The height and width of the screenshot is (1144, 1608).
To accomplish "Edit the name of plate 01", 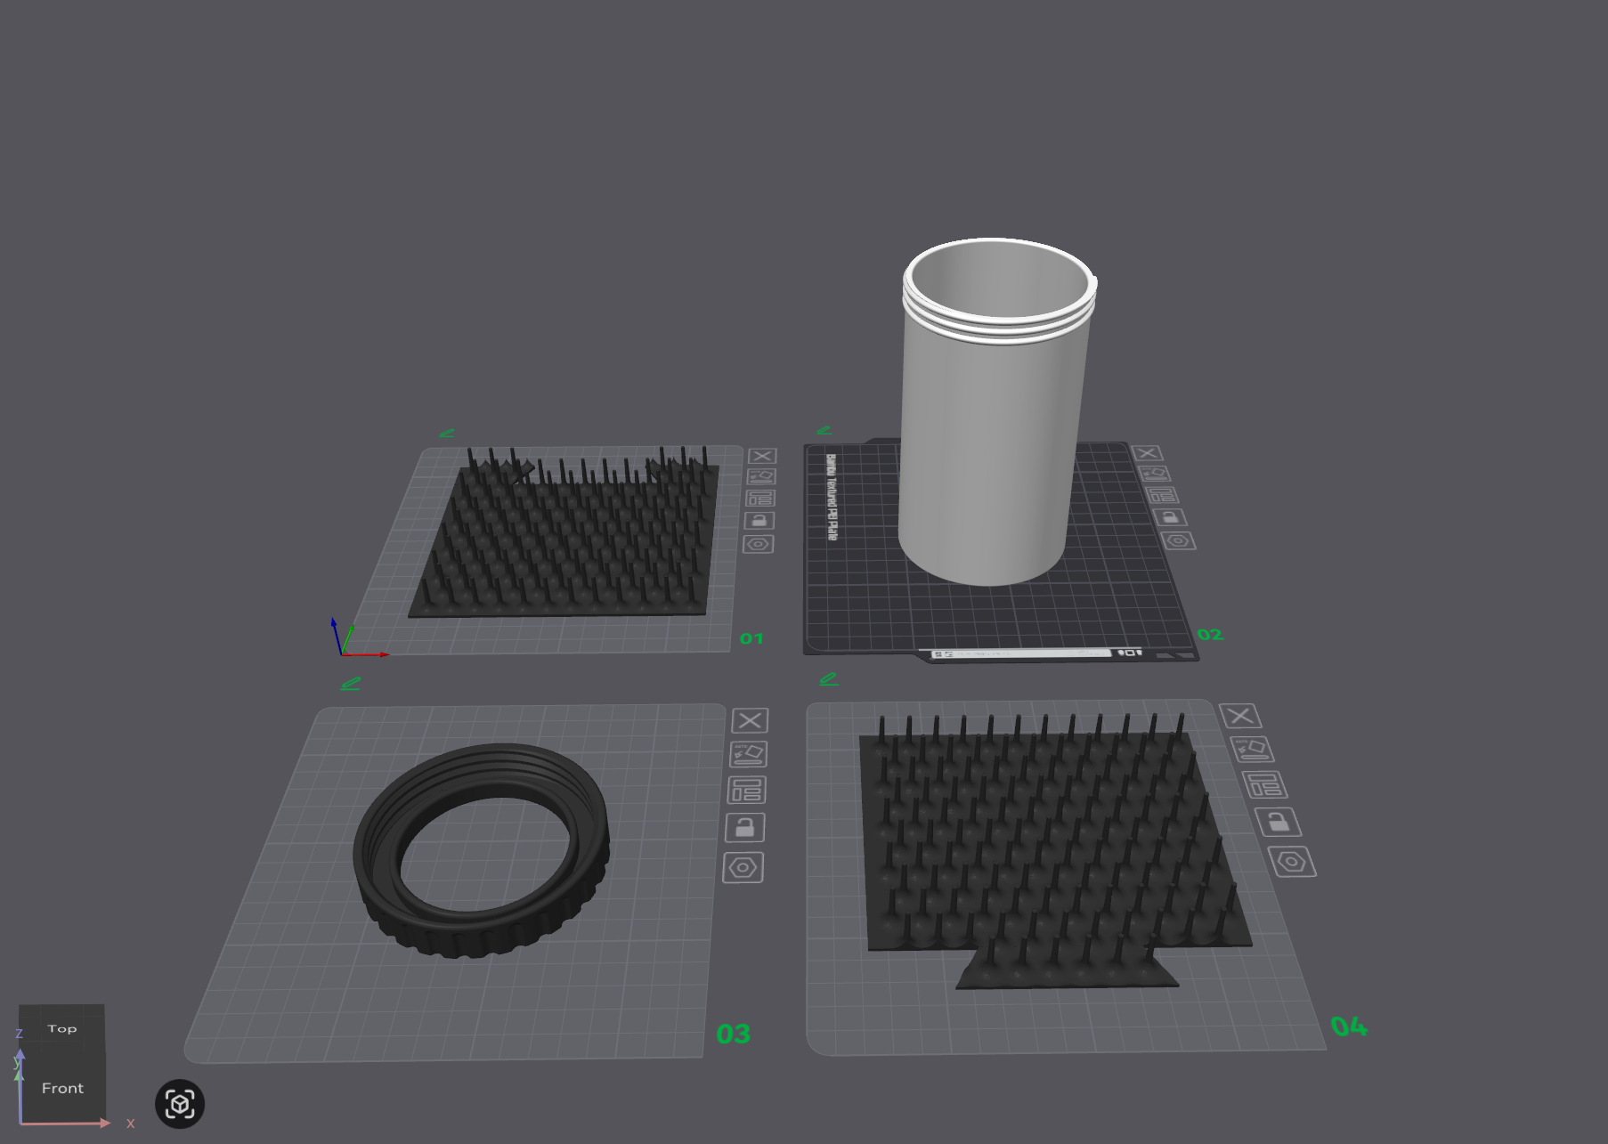I will point(447,434).
